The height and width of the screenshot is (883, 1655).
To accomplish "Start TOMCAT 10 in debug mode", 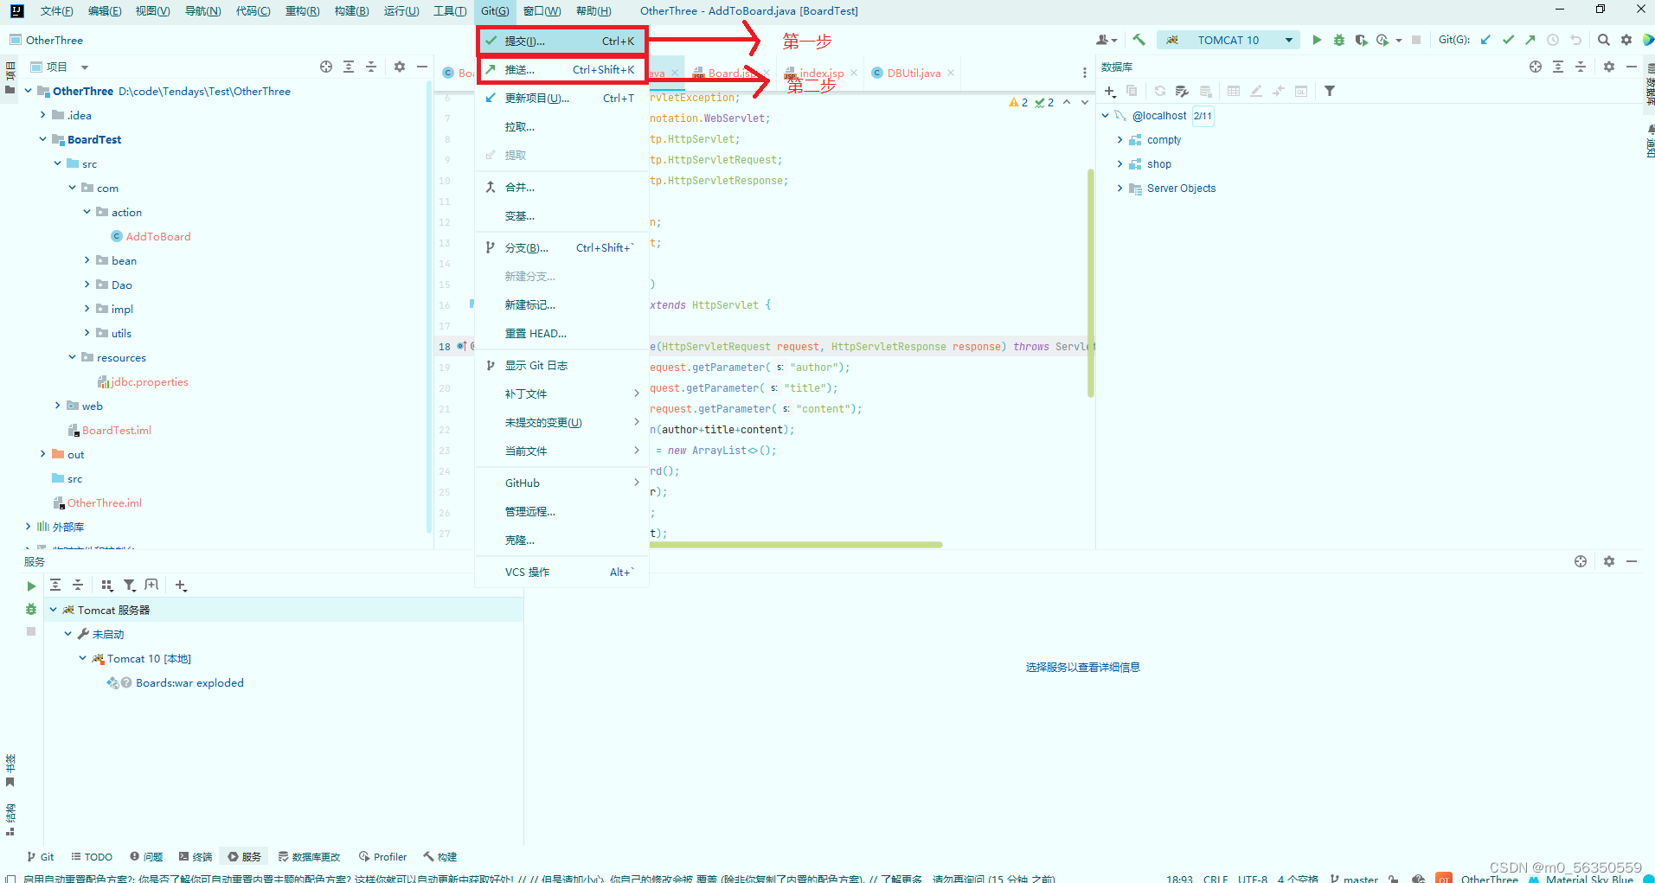I will pyautogui.click(x=1338, y=39).
